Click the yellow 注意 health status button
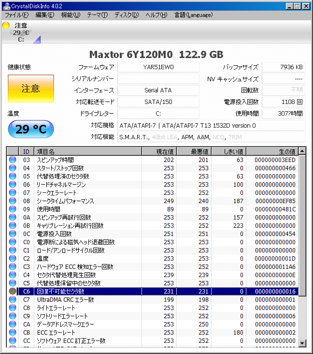Screen dimensions: 313x354 point(31,88)
